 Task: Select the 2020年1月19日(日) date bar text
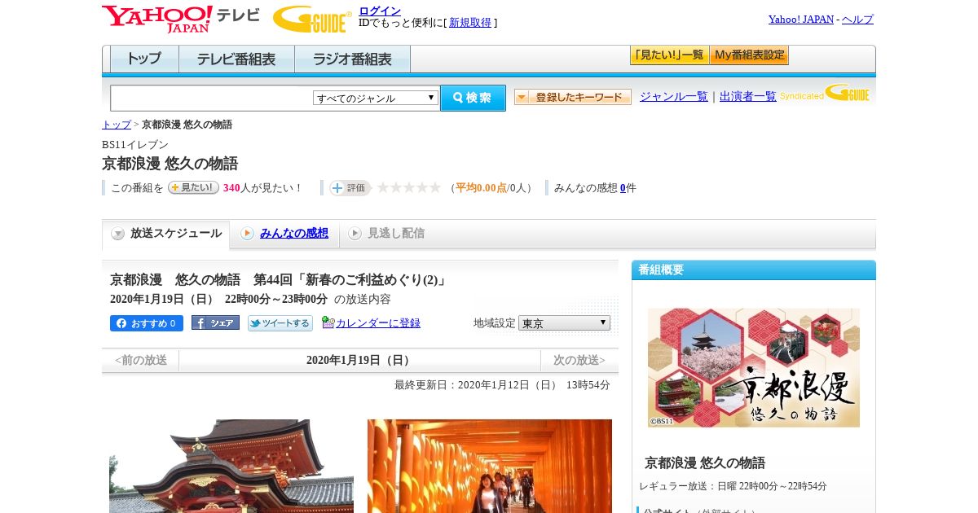pyautogui.click(x=360, y=360)
